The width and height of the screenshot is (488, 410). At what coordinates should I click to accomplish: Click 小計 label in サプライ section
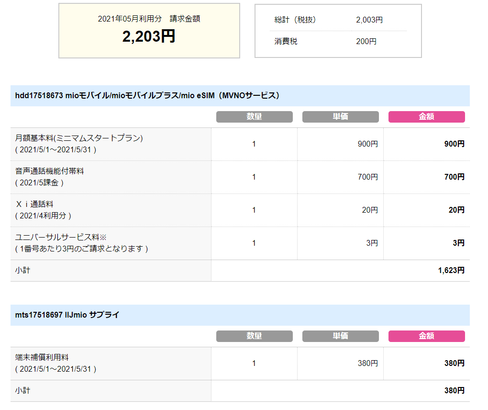coord(22,390)
